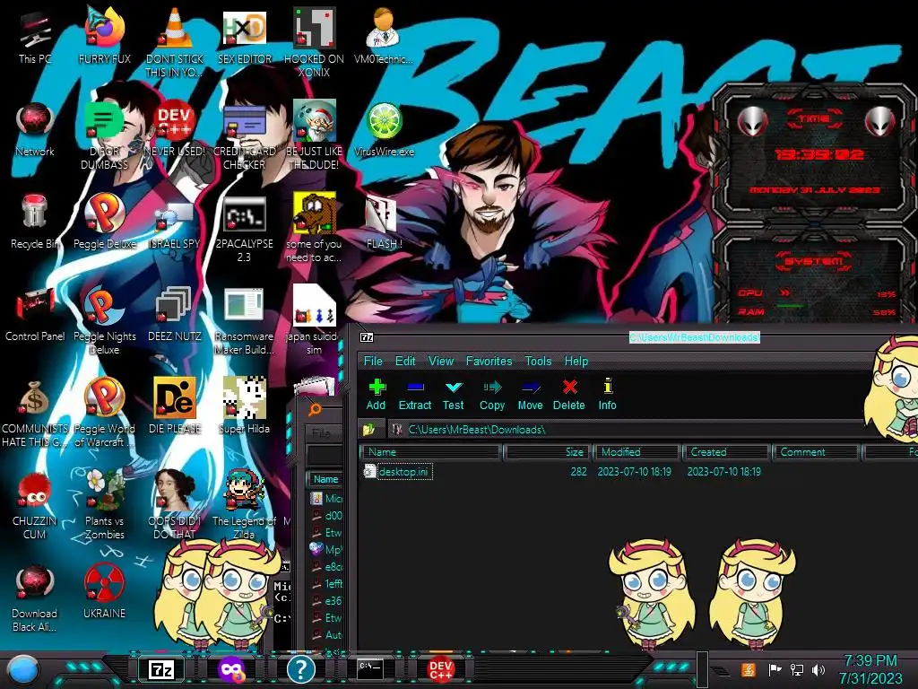
Task: Click Test in 7-Zip toolbar
Action: 453,395
